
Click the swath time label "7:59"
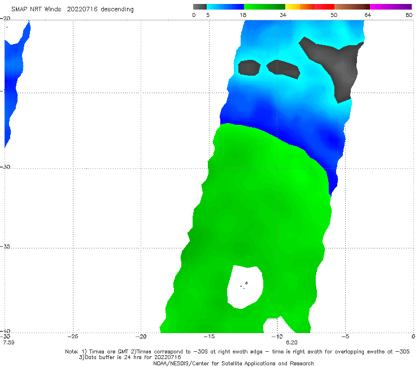[9, 342]
